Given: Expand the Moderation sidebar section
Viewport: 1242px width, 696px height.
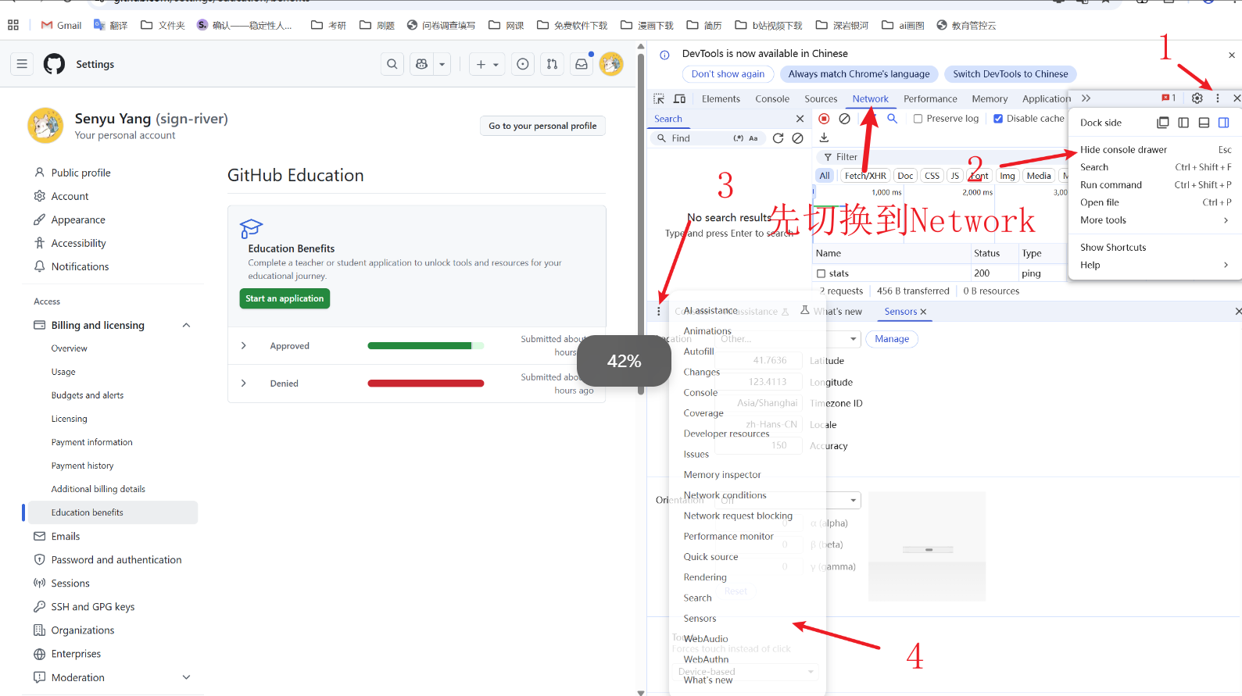Looking at the screenshot, I should (x=186, y=677).
